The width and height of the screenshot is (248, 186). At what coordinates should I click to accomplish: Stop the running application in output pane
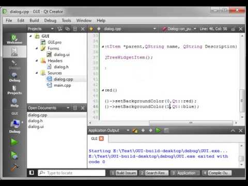tap(166, 130)
